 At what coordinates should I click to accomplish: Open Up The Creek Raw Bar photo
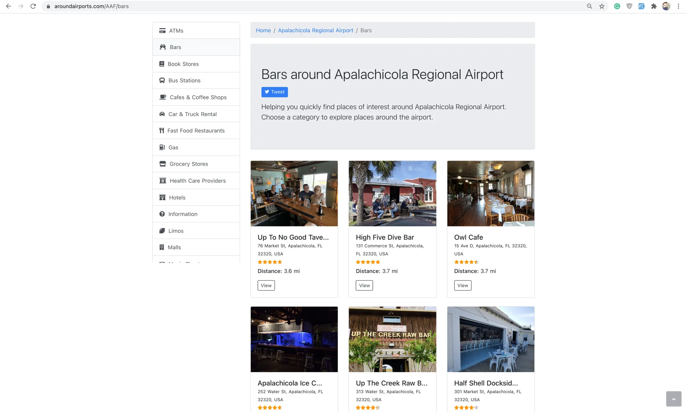point(392,339)
